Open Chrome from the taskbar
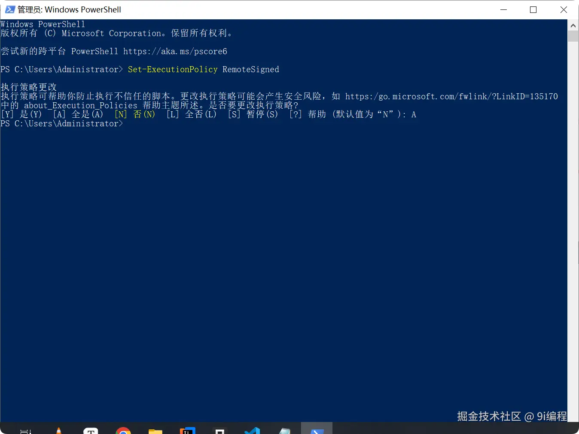Image resolution: width=579 pixels, height=434 pixels. tap(123, 430)
